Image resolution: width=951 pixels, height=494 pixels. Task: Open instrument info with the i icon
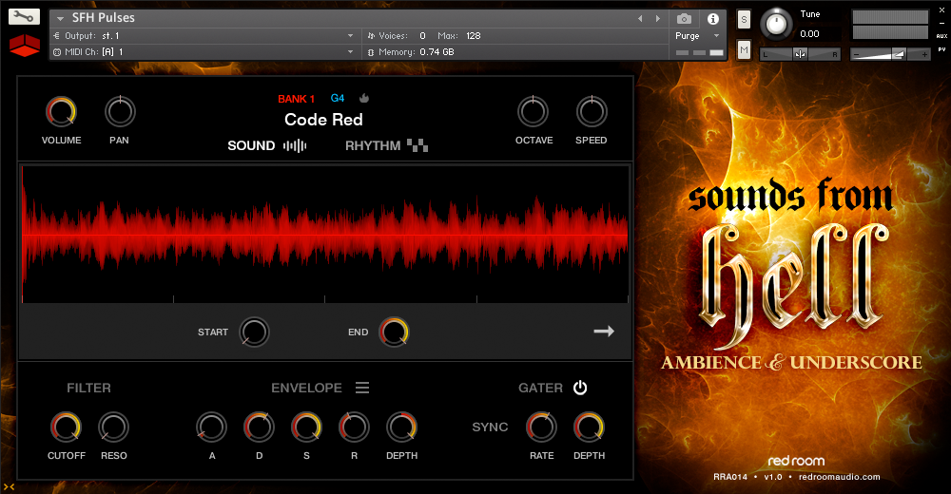click(713, 19)
